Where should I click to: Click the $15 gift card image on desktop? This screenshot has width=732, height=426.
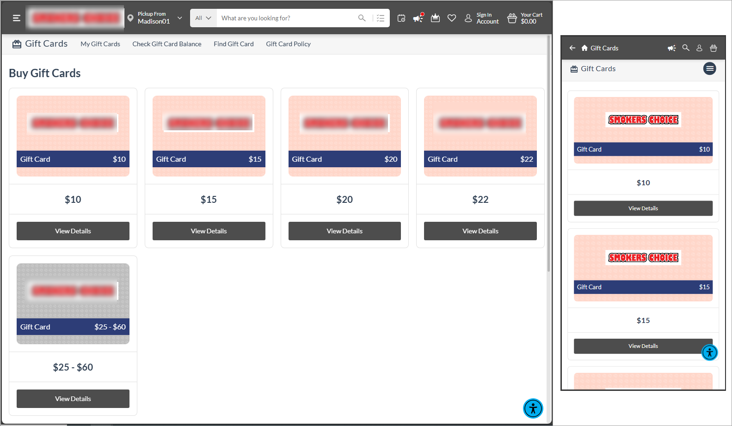point(209,136)
